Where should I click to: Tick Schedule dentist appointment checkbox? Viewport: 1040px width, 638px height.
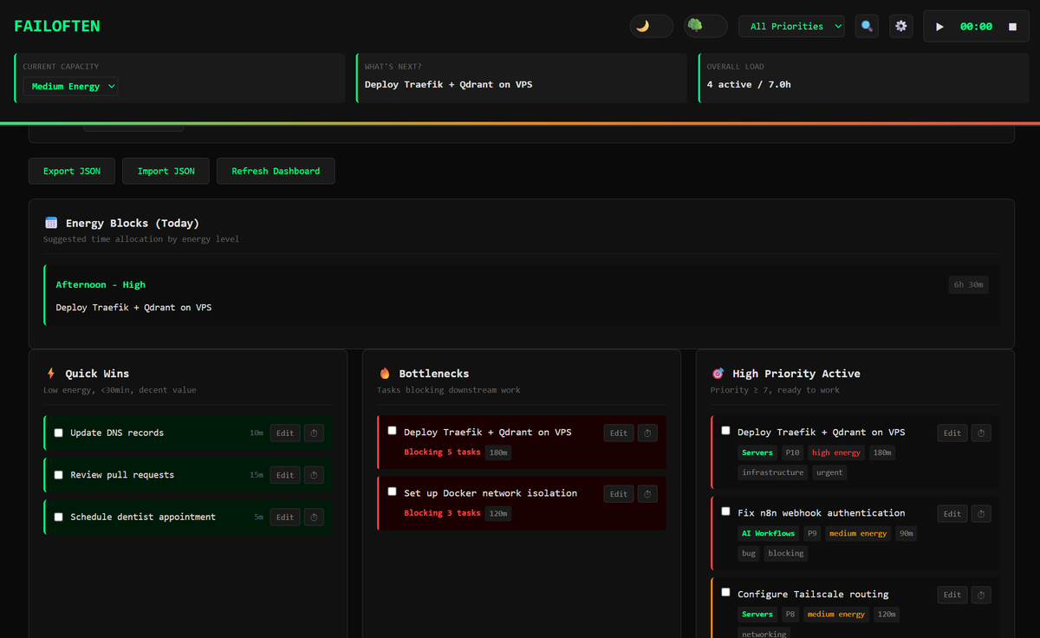pos(59,517)
